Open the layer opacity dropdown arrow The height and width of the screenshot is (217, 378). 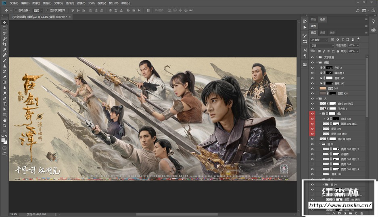[x=358, y=45]
